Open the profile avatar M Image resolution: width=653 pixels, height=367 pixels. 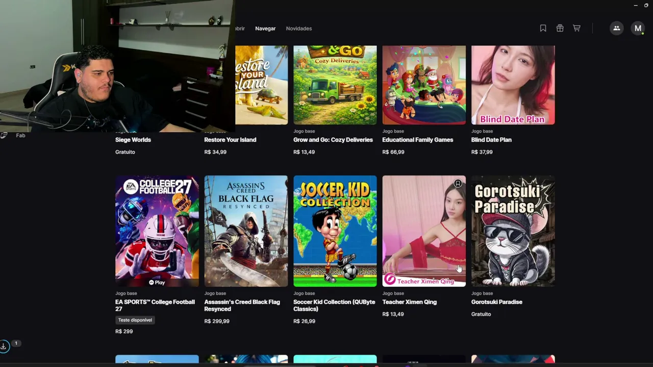pyautogui.click(x=638, y=29)
